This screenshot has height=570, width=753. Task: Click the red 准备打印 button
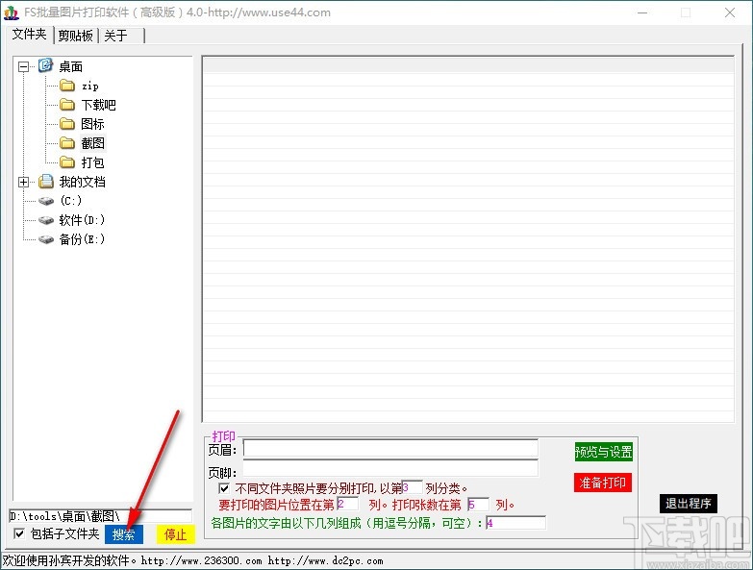pos(603,483)
